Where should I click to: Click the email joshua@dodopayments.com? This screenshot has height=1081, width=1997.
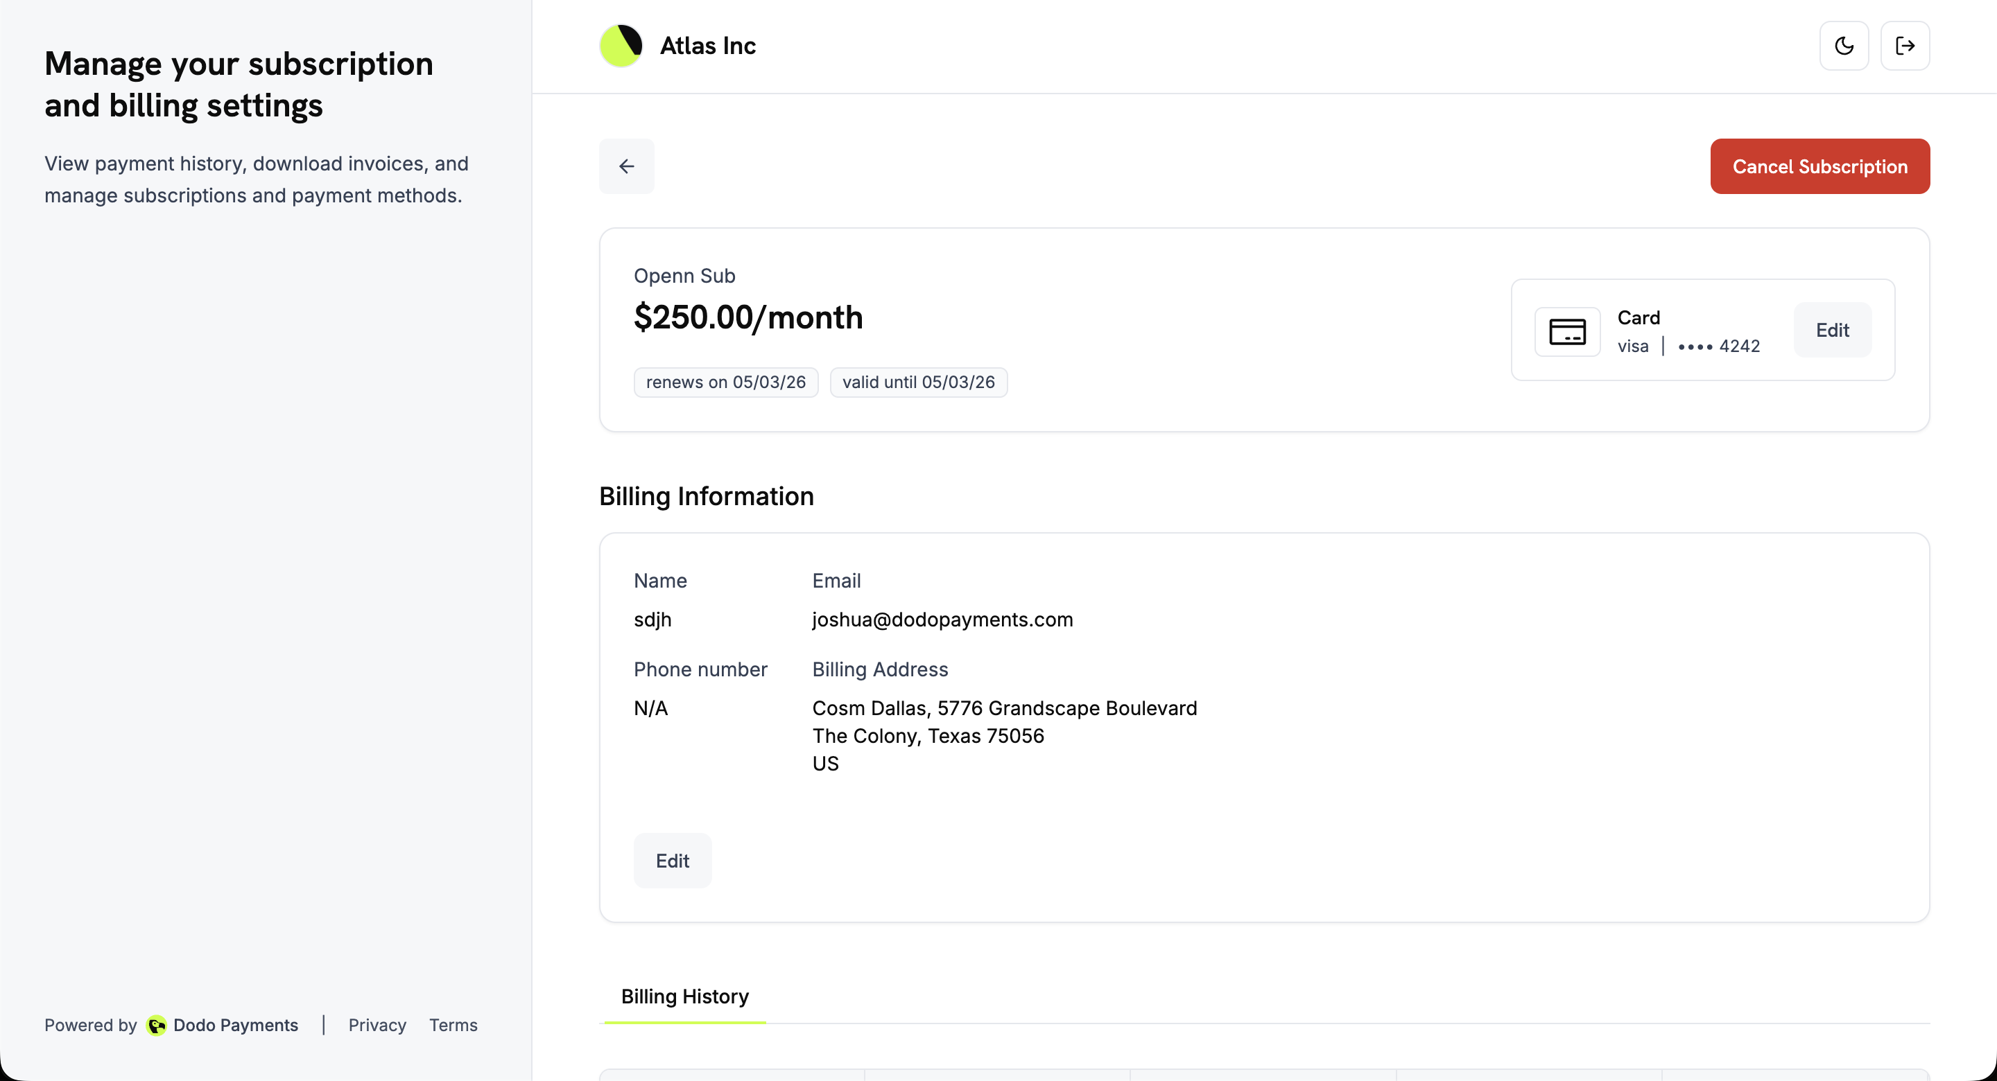point(942,619)
